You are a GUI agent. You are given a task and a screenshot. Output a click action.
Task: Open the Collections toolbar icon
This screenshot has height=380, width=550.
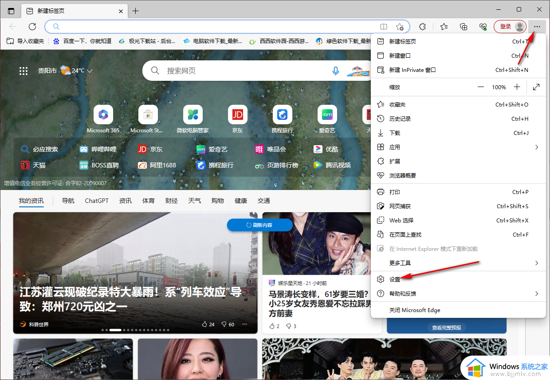tap(464, 27)
